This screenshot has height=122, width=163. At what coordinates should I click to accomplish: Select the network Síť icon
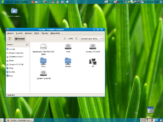click(93, 61)
